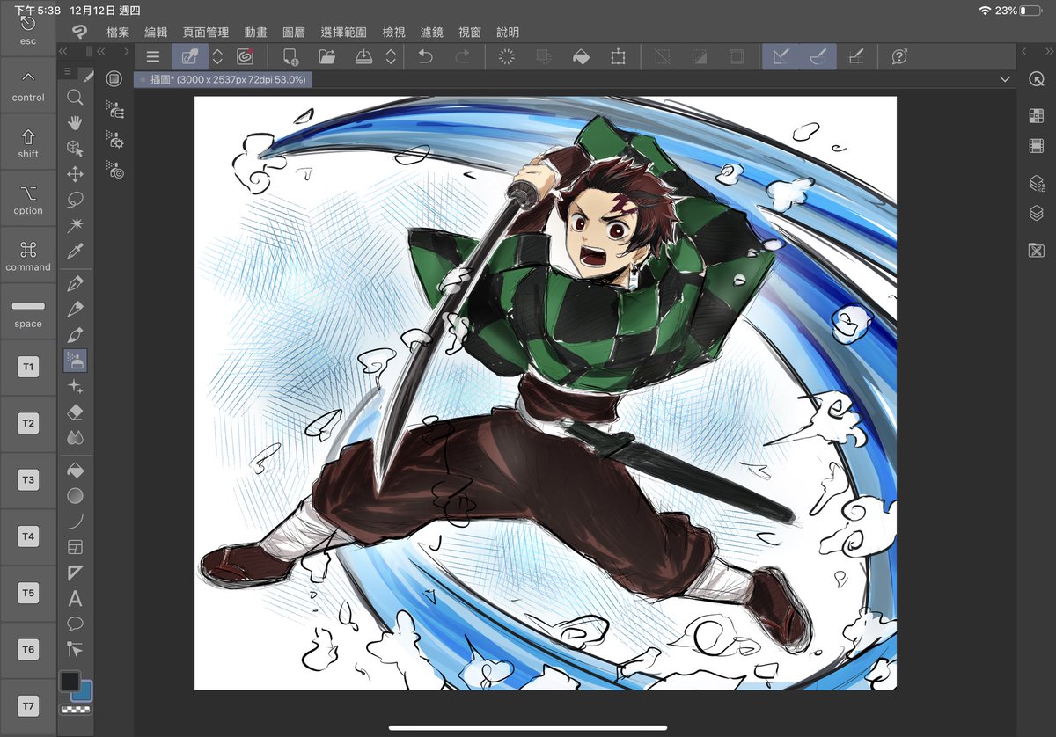Select the Correct line tool
1056x737 pixels.
76,650
